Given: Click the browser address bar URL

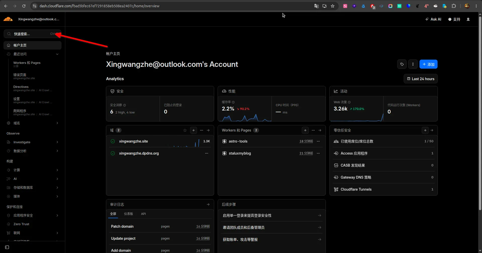Looking at the screenshot, I should tap(99, 6).
